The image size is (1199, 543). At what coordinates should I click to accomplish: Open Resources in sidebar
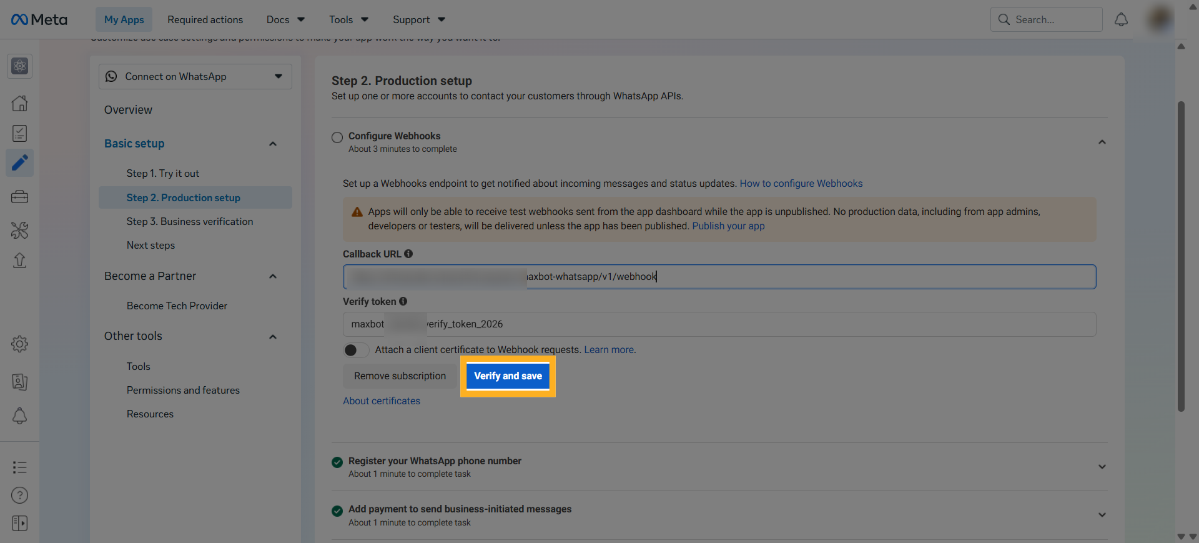pos(150,414)
